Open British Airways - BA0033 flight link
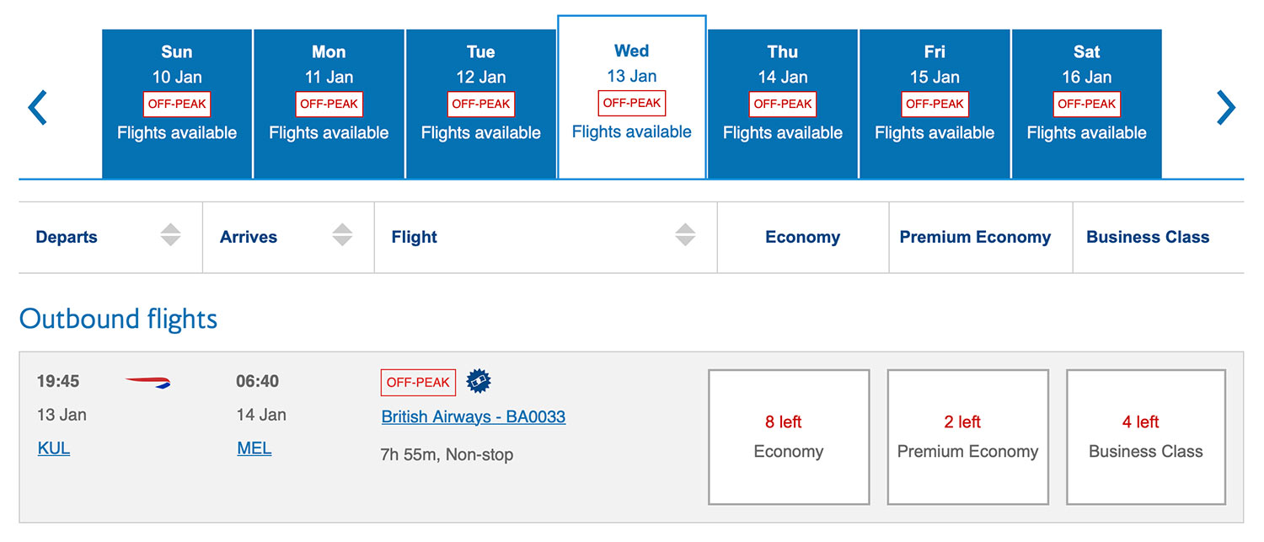Screen dimensions: 1264x542 474,416
